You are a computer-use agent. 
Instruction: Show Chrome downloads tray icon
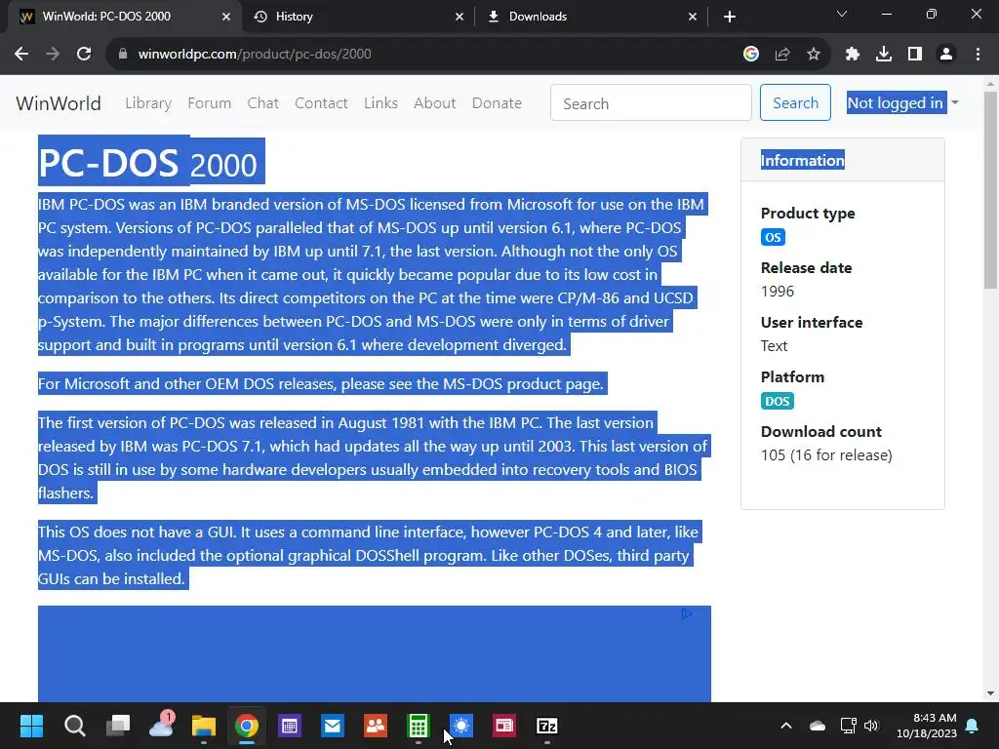(x=884, y=55)
